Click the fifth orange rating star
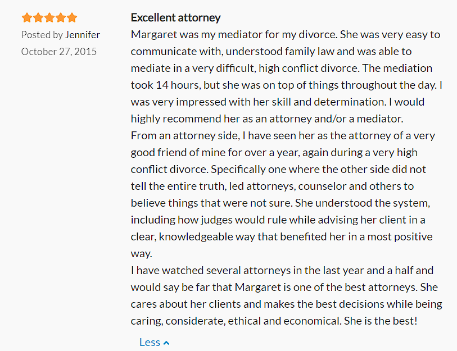This screenshot has width=457, height=351. tap(72, 18)
